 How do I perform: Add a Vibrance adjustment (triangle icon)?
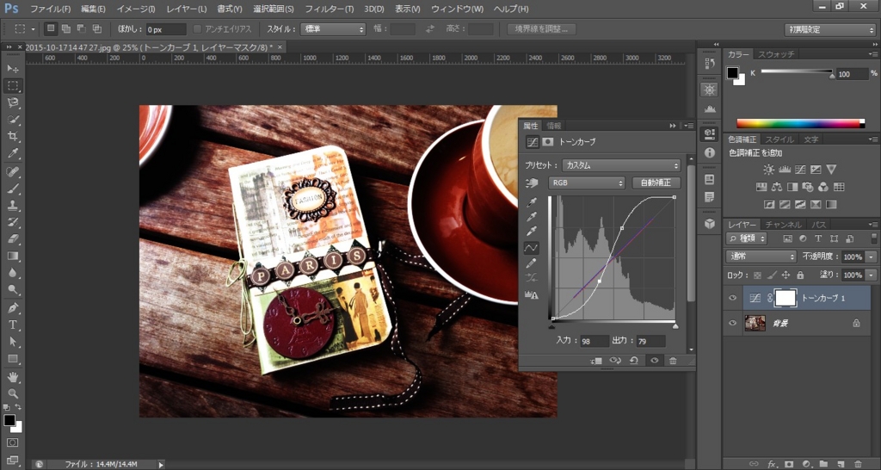[x=831, y=170]
